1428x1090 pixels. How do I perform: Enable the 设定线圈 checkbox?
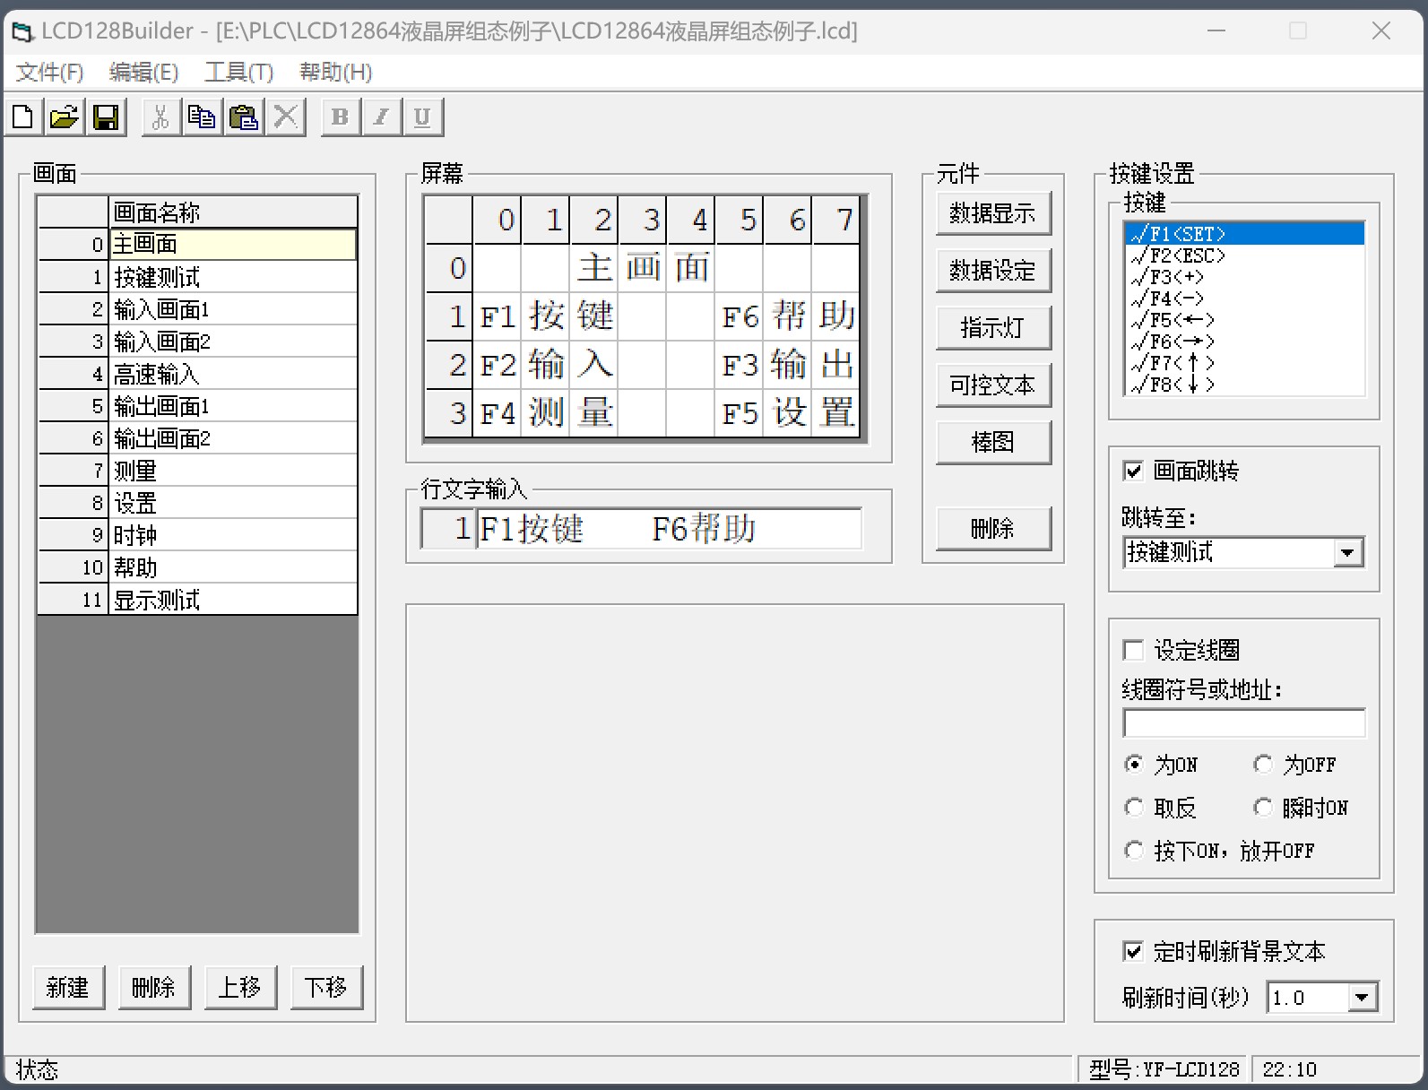click(x=1133, y=650)
